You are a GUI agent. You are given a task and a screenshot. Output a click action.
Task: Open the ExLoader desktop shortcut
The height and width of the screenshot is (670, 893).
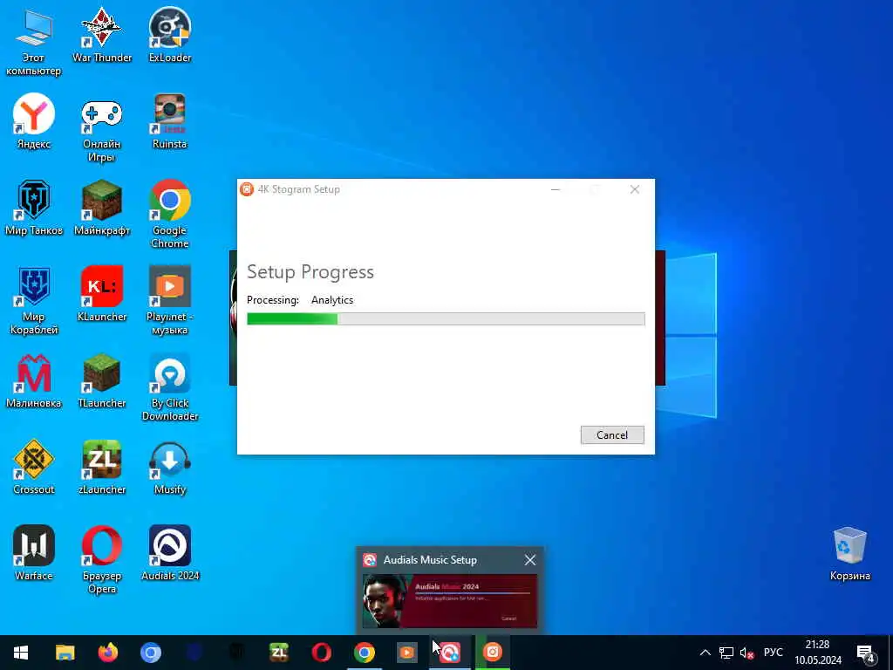click(170, 36)
